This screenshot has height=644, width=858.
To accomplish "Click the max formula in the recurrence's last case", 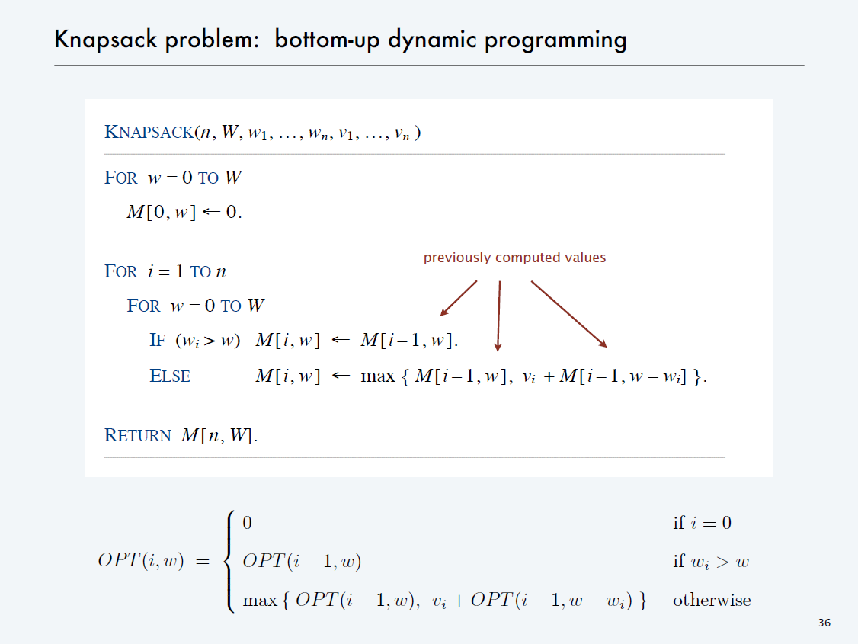I will coord(444,601).
